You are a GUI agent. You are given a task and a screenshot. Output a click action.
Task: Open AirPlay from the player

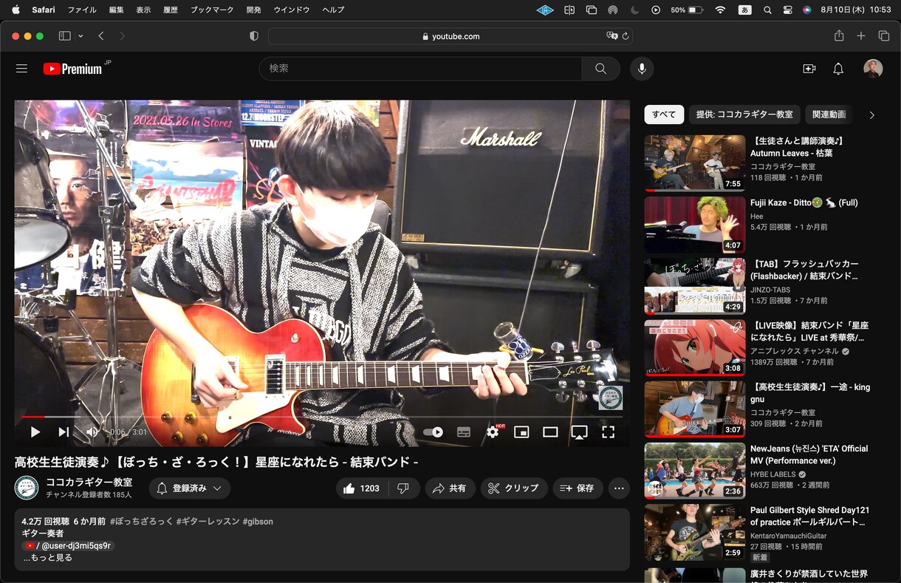(x=580, y=432)
